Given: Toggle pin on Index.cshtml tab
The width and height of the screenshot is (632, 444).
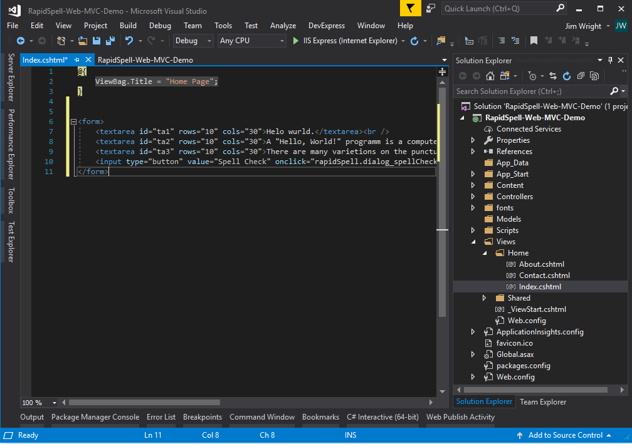Looking at the screenshot, I should click(x=76, y=59).
